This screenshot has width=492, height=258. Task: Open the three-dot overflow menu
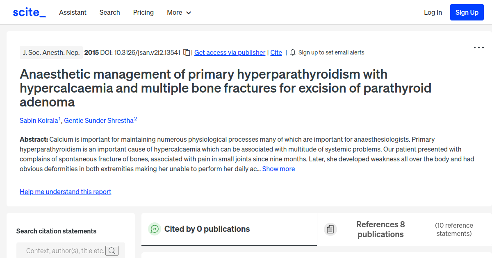point(478,48)
